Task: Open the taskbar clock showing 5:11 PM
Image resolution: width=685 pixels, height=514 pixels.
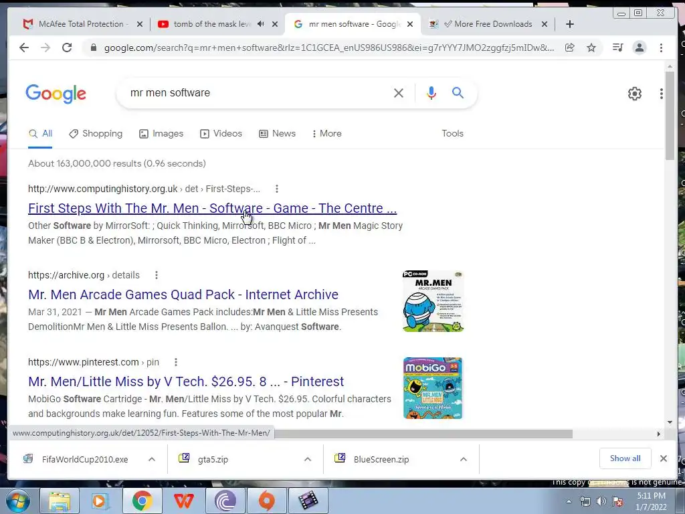Action: click(x=651, y=501)
